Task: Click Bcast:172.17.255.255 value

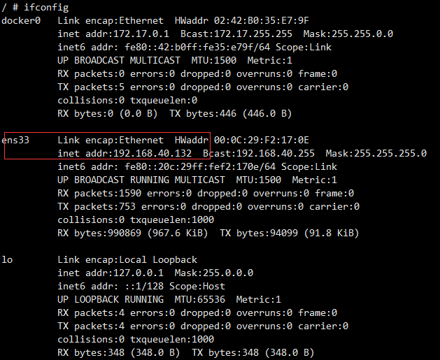Action: click(236, 34)
